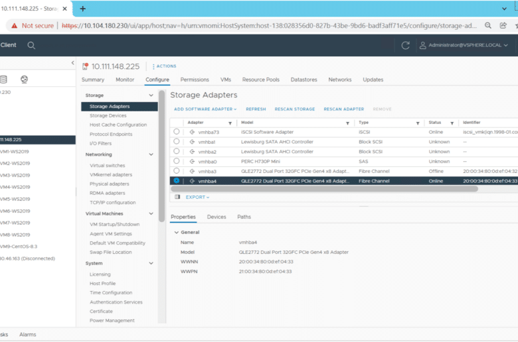Click the adapter icon for vmhba4
The width and height of the screenshot is (518, 342).
(x=192, y=181)
